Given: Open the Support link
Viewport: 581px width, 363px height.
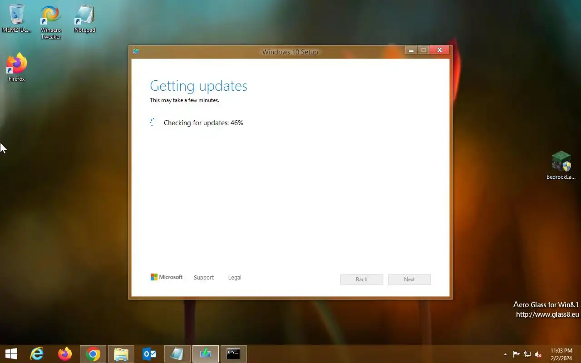Looking at the screenshot, I should 203,278.
